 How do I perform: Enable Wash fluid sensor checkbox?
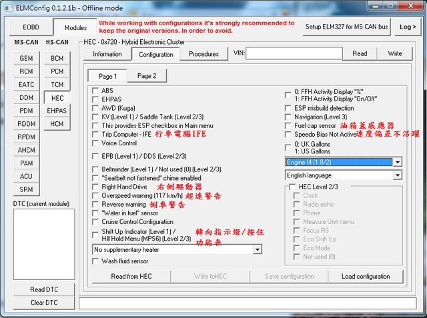click(95, 261)
